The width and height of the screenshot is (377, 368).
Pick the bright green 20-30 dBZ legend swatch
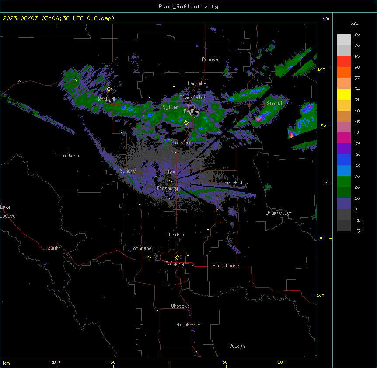click(x=344, y=182)
